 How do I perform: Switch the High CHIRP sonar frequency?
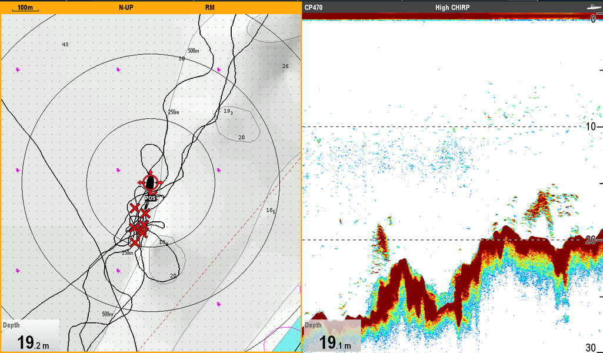coord(452,7)
